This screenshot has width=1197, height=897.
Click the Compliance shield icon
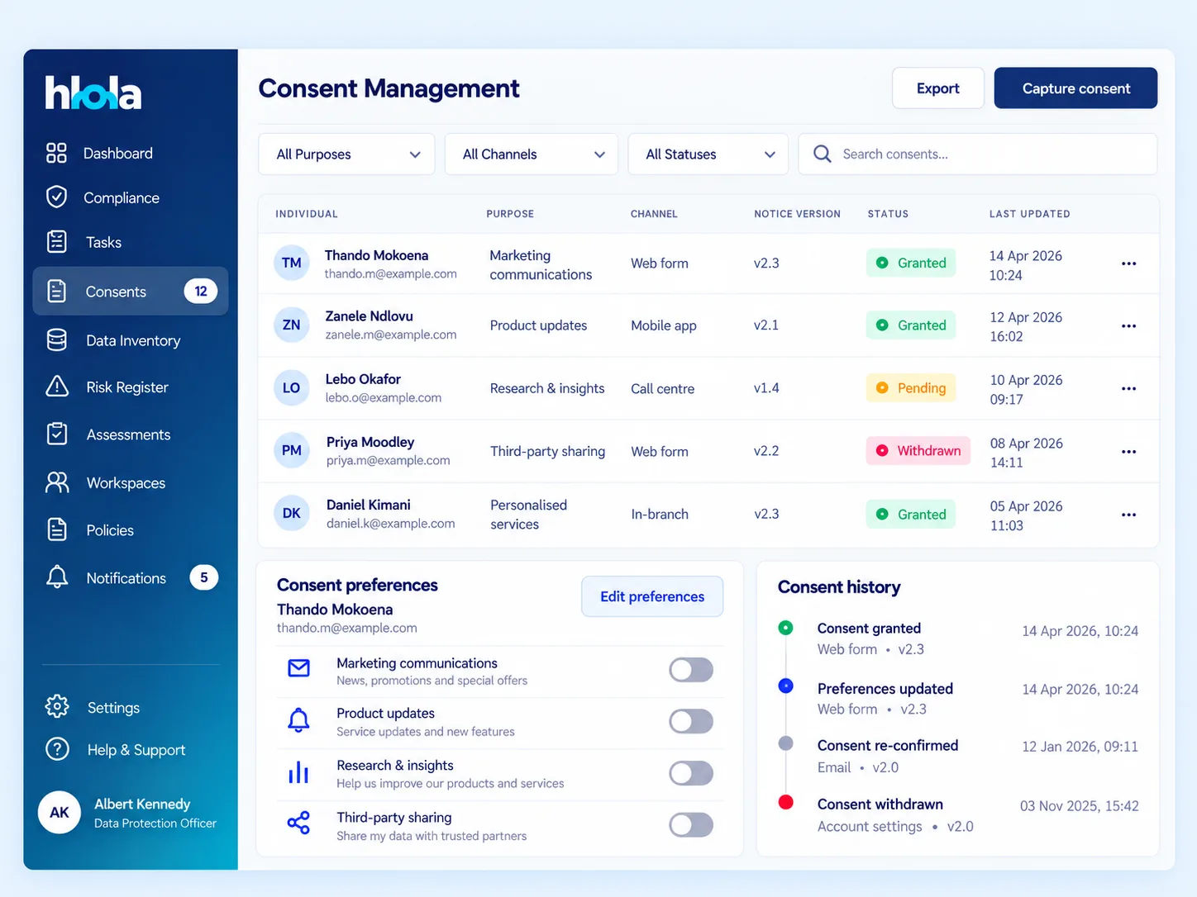tap(56, 197)
